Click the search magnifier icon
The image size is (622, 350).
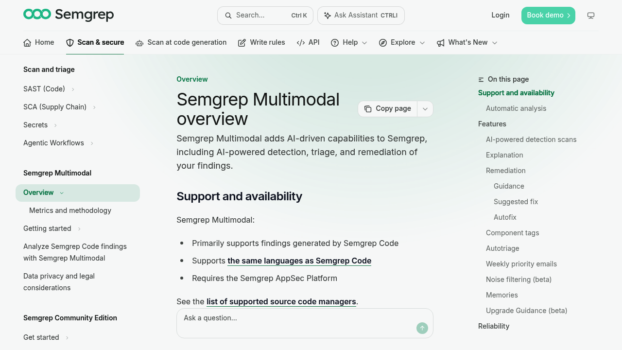click(228, 16)
